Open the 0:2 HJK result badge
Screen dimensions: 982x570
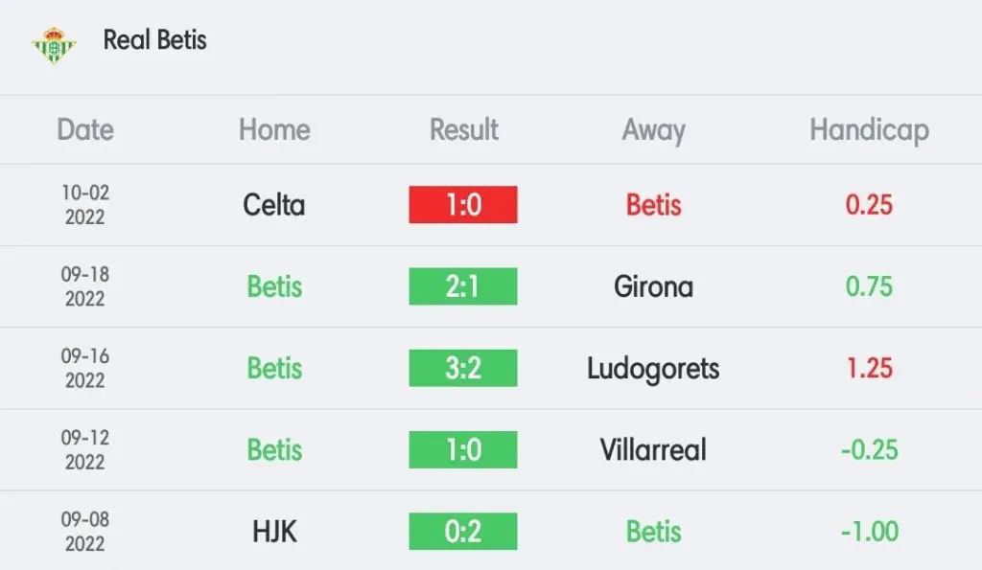click(463, 532)
